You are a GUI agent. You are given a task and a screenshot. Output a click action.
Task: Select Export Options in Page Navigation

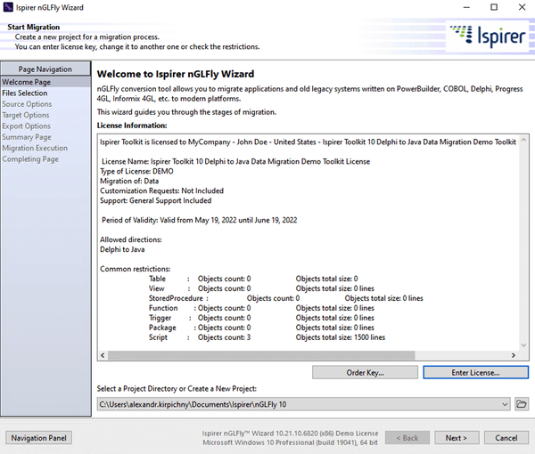45,126
